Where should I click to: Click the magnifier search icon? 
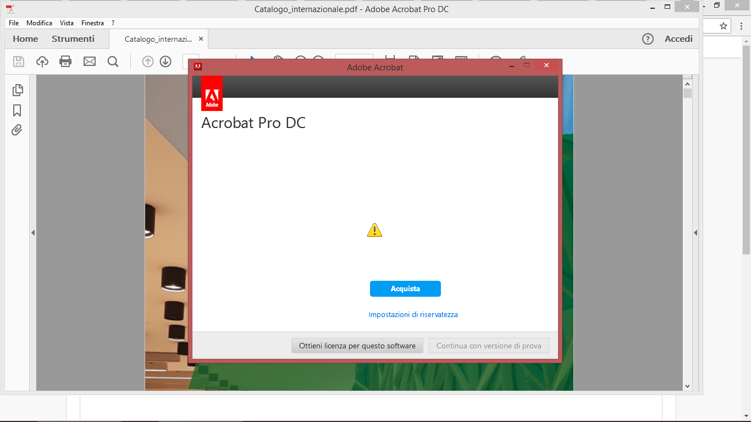pyautogui.click(x=113, y=62)
